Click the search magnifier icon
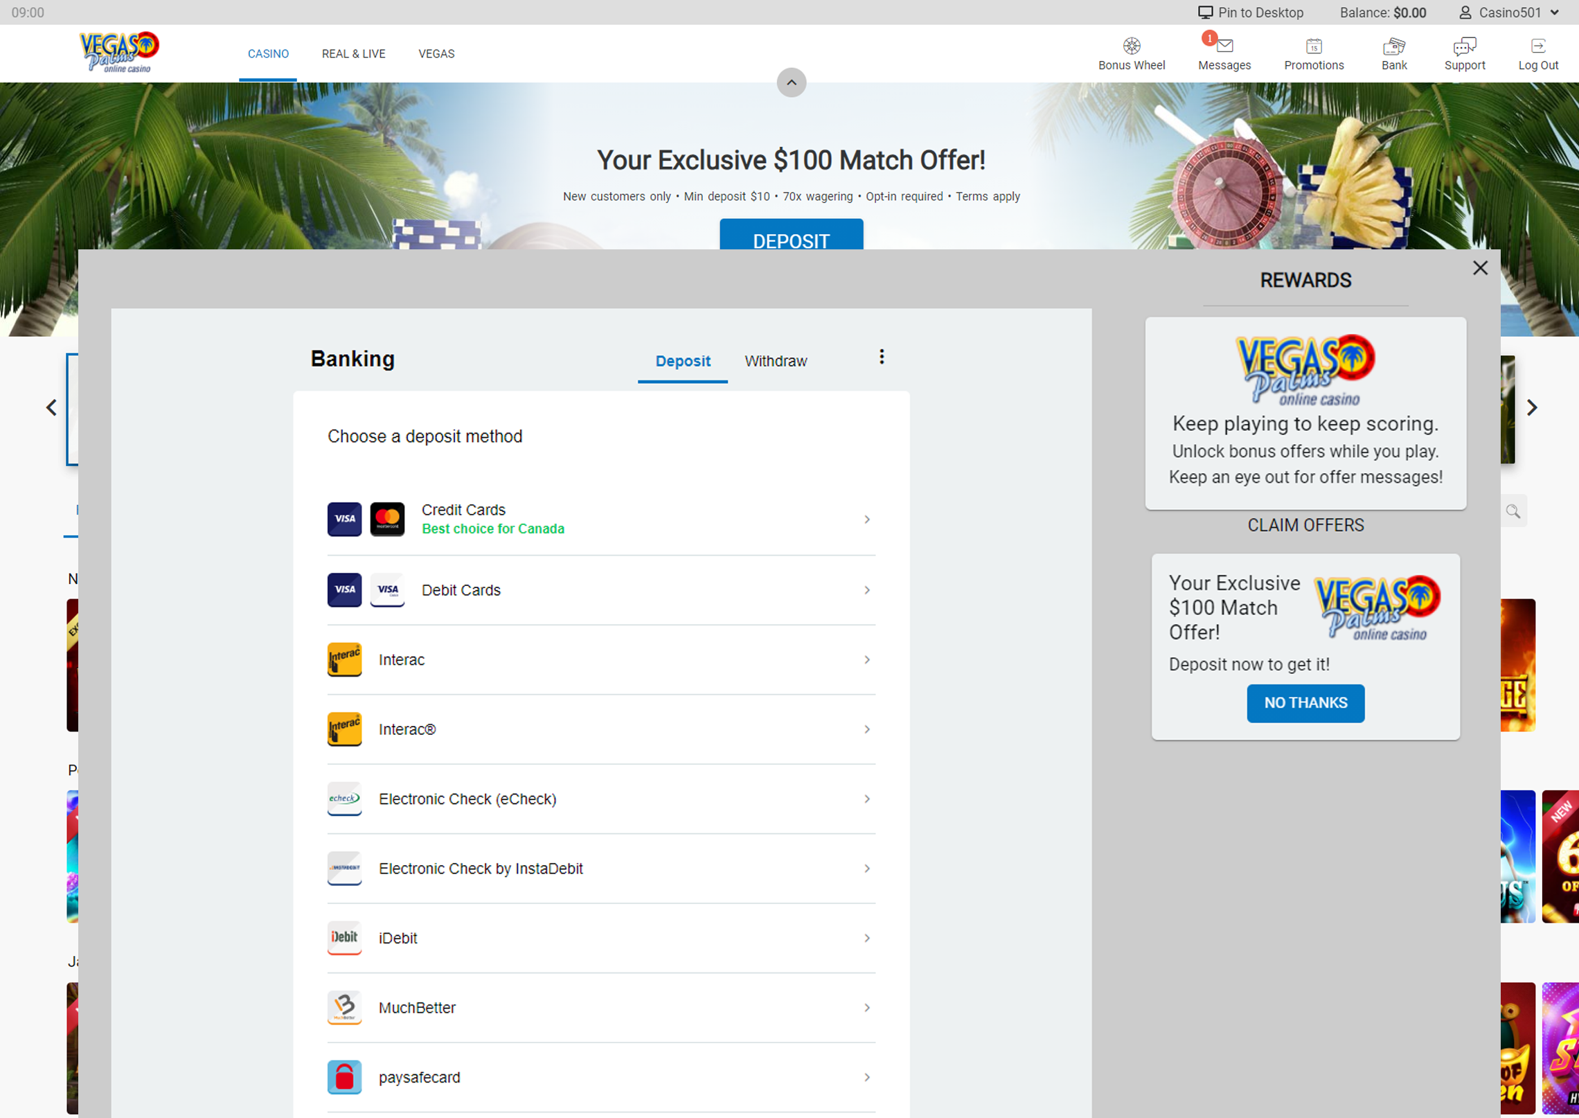 [x=1513, y=511]
